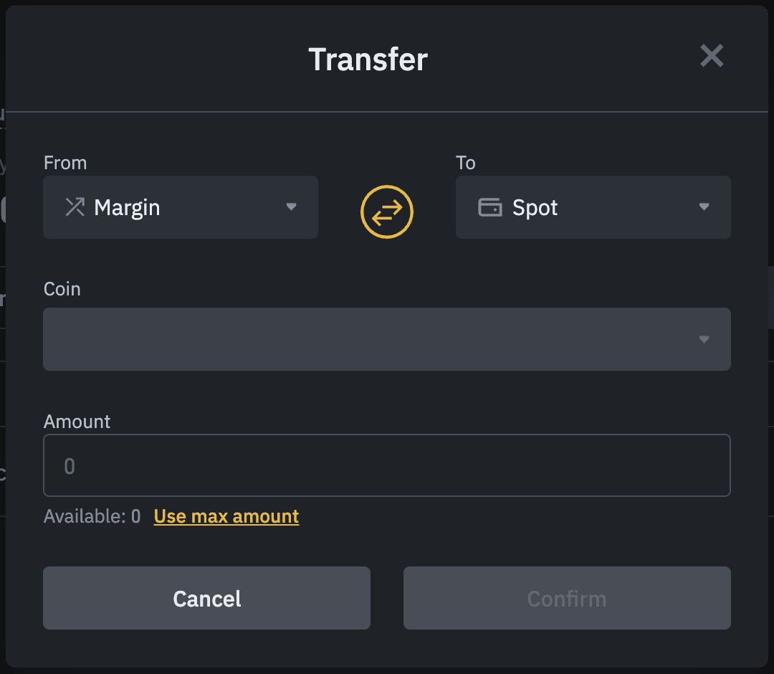The width and height of the screenshot is (774, 674).
Task: Expand the From dropdown arrow
Action: pos(291,207)
